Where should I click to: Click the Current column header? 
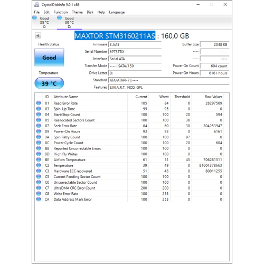138,97
